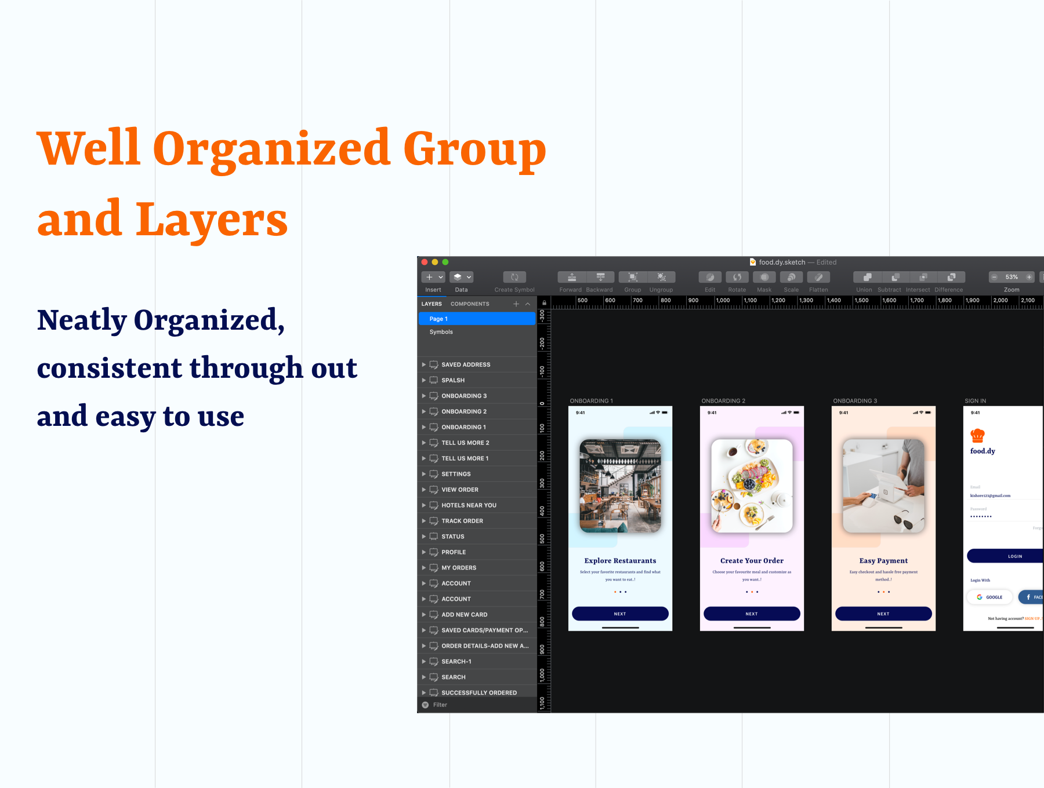The width and height of the screenshot is (1044, 788).
Task: Switch to the Components tab
Action: click(470, 304)
